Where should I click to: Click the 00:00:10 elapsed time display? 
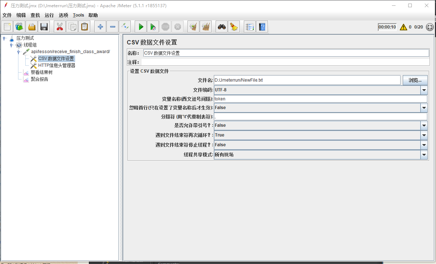pos(387,27)
